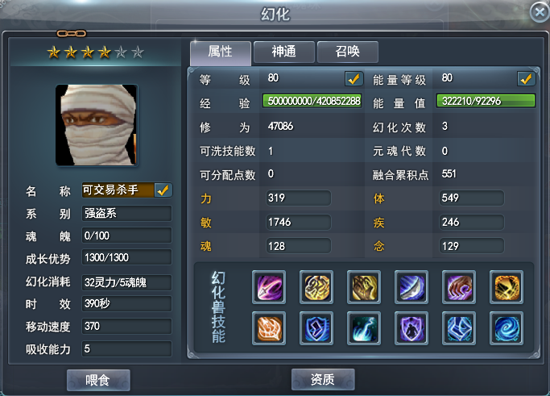Toggle the checkmark next to 可交易杀手 name
This screenshot has width=550, height=396.
tap(163, 190)
